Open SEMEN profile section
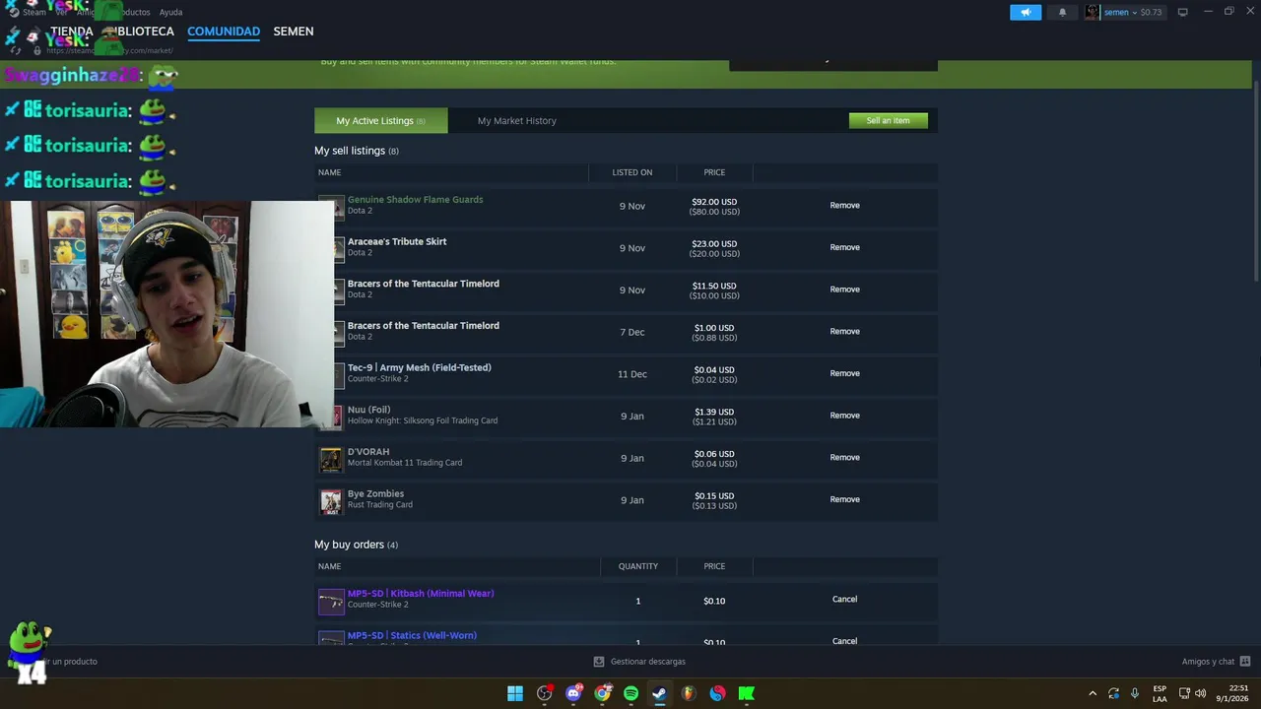The image size is (1261, 709). point(294,32)
